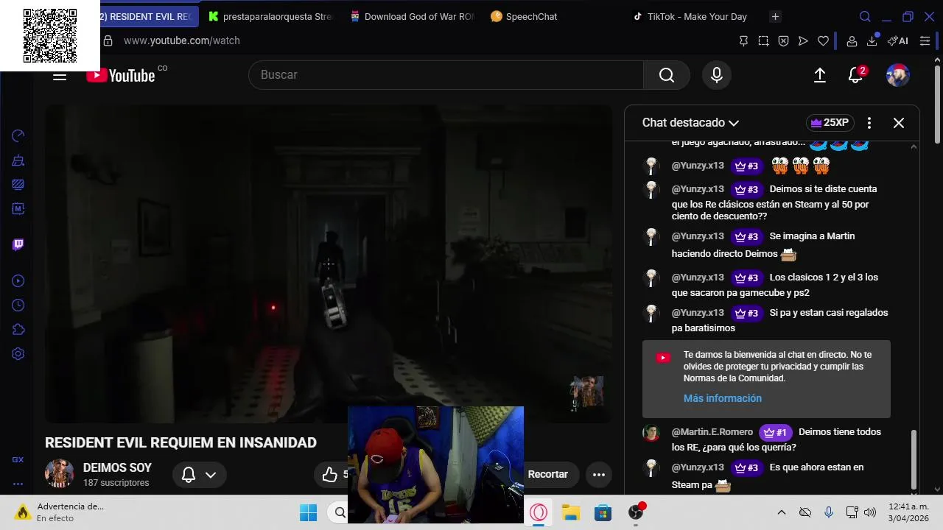Switch to Download God of War tab
943x530 pixels.
411,16
